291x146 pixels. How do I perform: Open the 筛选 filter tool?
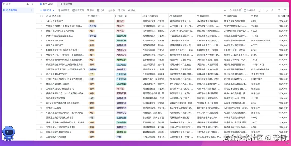click(x=91, y=10)
